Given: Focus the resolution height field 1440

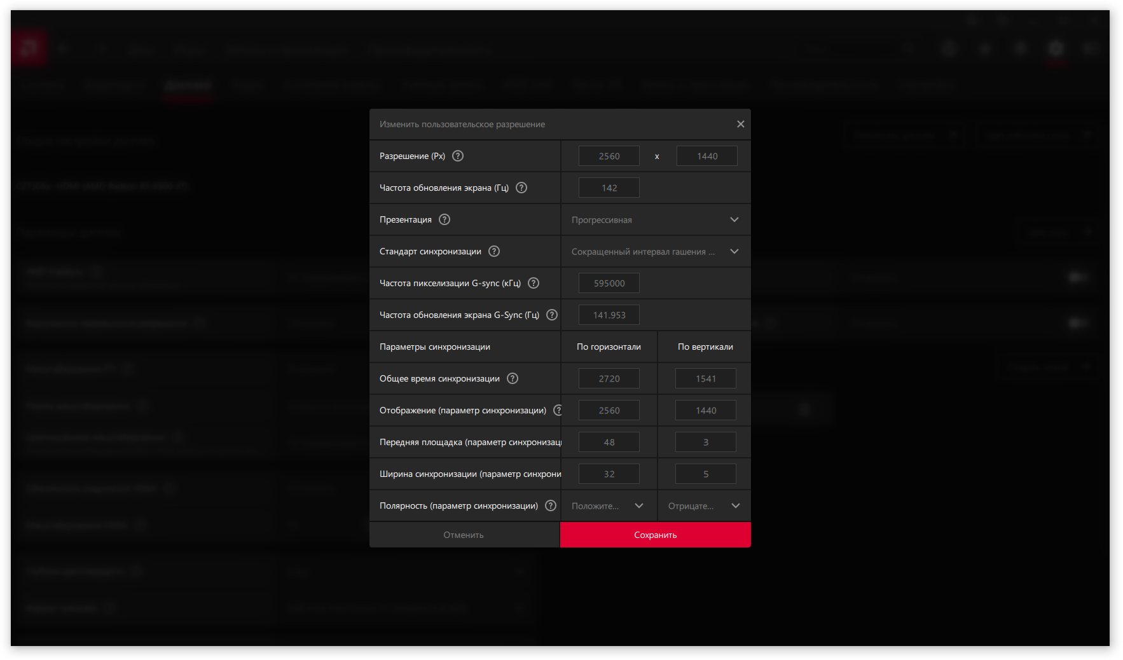Looking at the screenshot, I should pos(707,156).
